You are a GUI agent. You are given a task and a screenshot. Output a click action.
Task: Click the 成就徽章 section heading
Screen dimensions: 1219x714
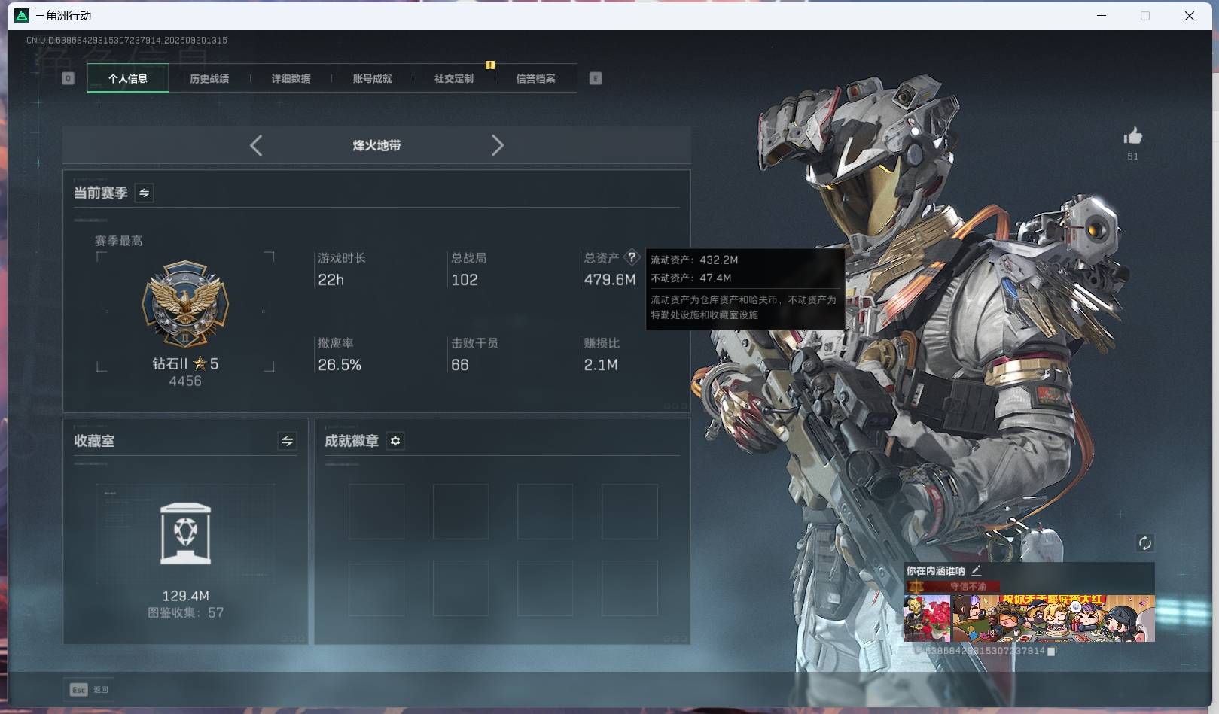352,441
